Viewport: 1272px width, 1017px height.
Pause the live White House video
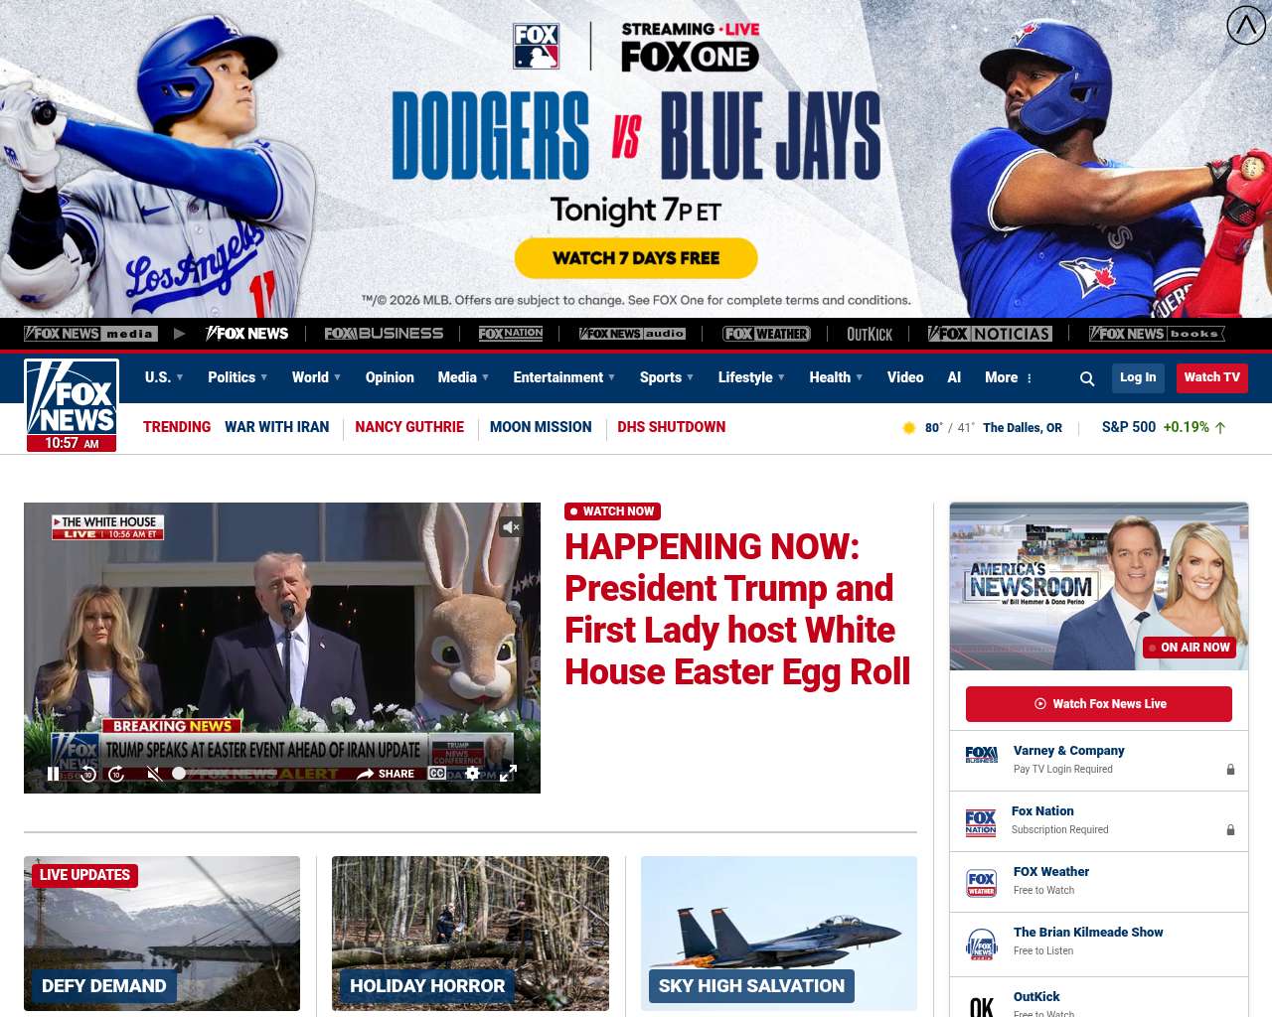click(53, 774)
